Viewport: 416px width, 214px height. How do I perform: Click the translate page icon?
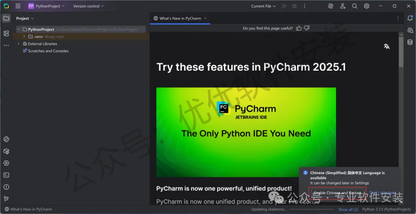pyautogui.click(x=387, y=46)
